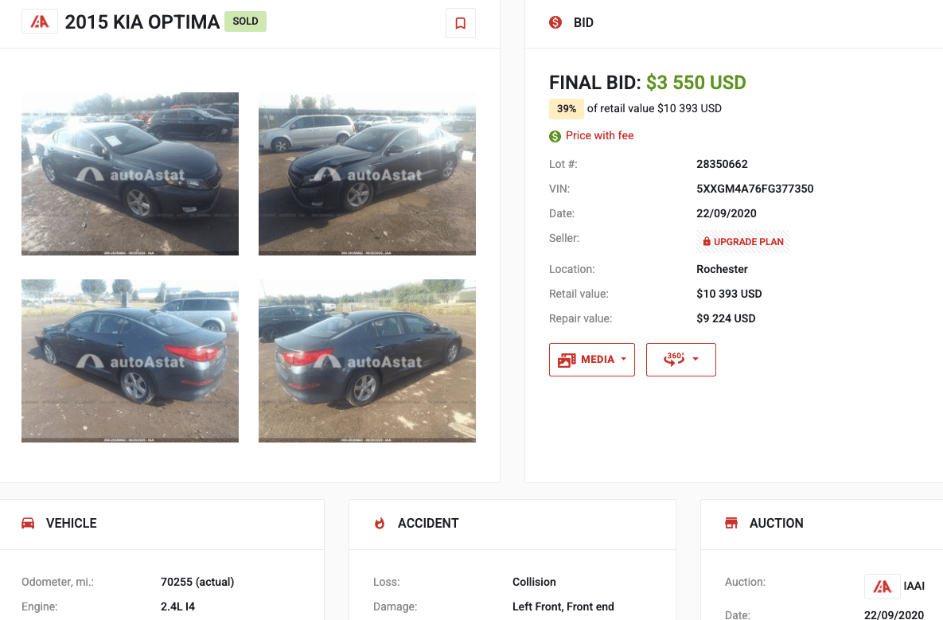The image size is (943, 620).
Task: Click the UPGRADE PLAN seller button
Action: [x=742, y=242]
